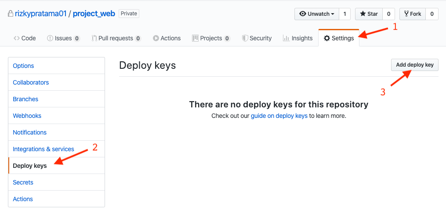Open the Pull requests tab
446x213 pixels.
pyautogui.click(x=116, y=38)
